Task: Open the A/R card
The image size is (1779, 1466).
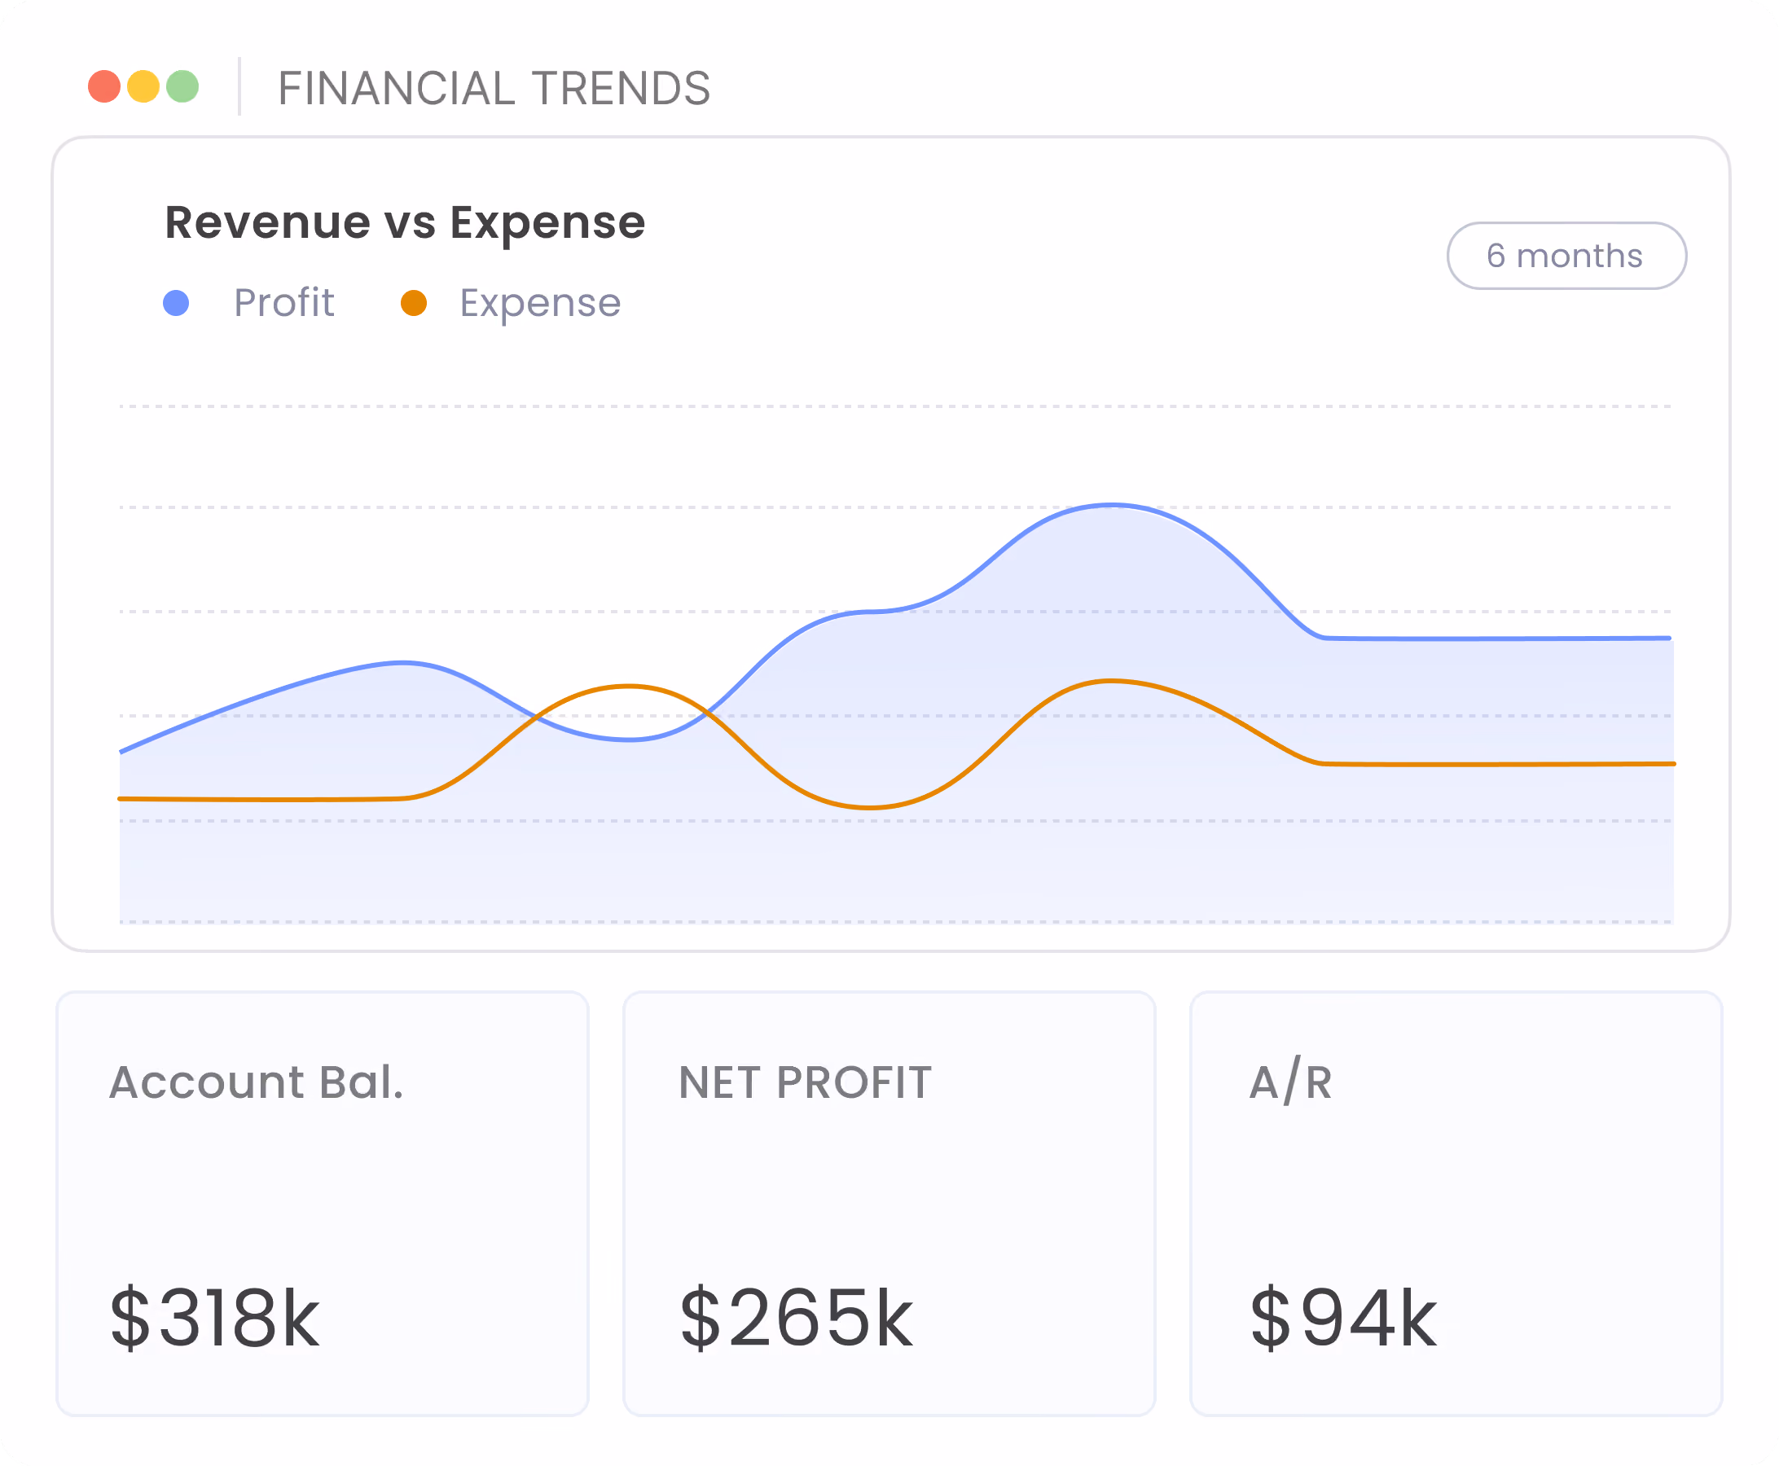Action: pyautogui.click(x=1456, y=1204)
